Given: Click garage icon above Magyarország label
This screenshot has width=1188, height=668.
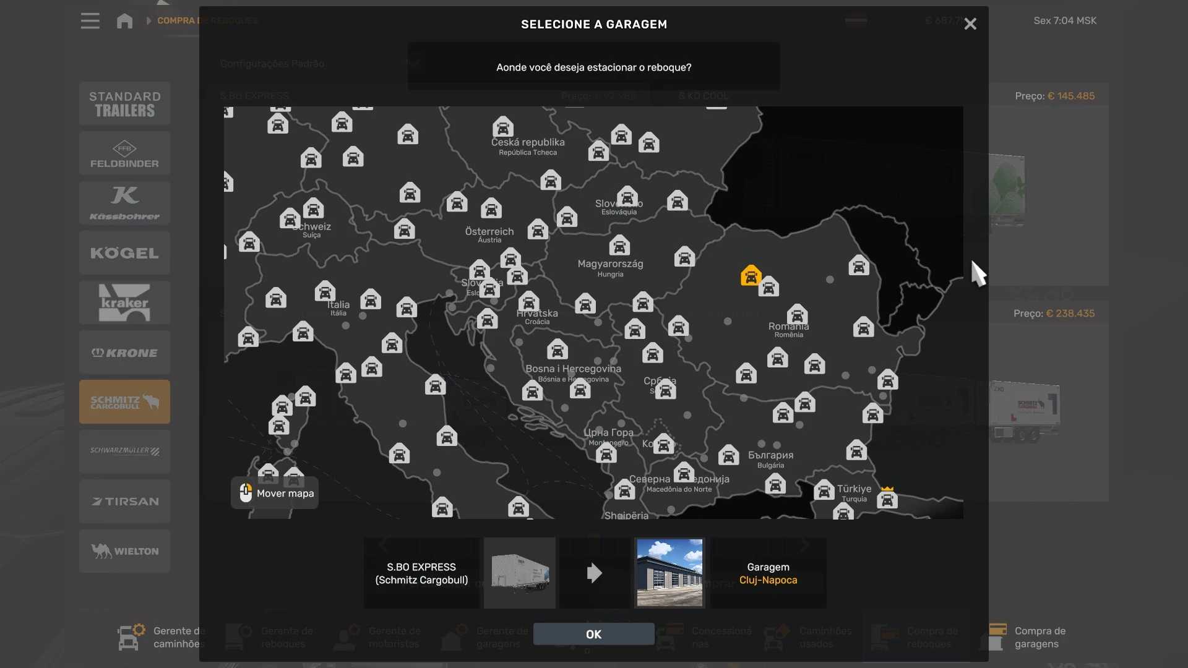Looking at the screenshot, I should [x=619, y=246].
